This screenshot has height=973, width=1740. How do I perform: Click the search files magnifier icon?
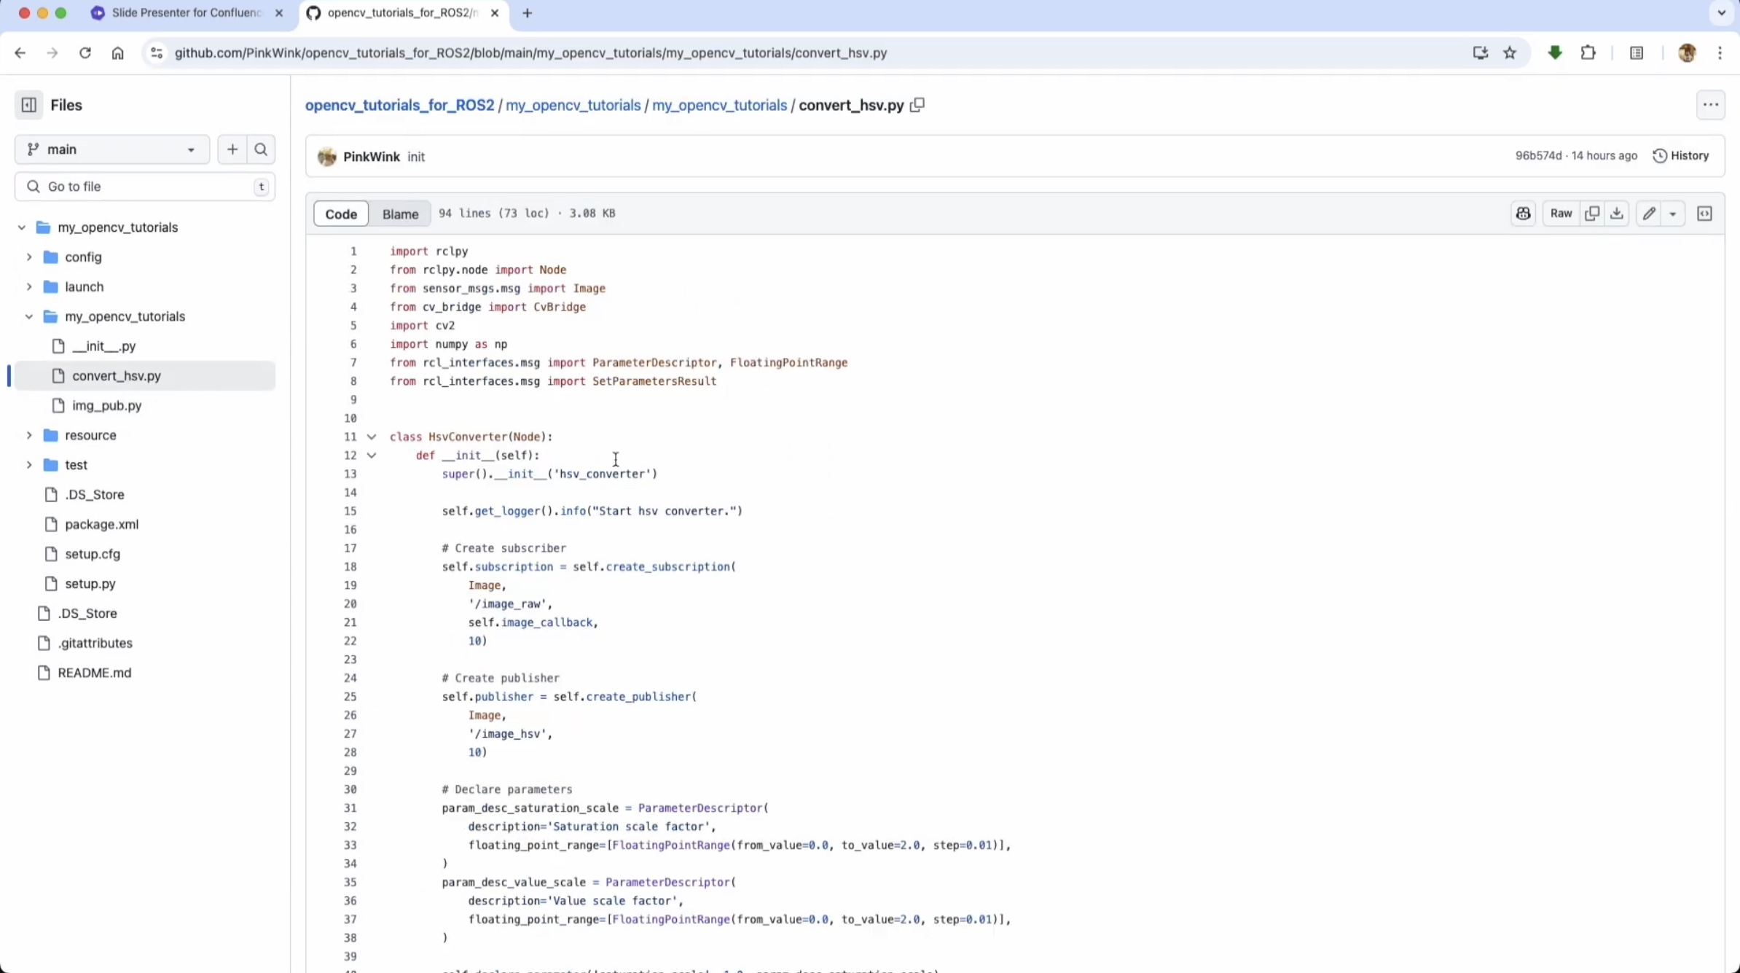tap(261, 149)
